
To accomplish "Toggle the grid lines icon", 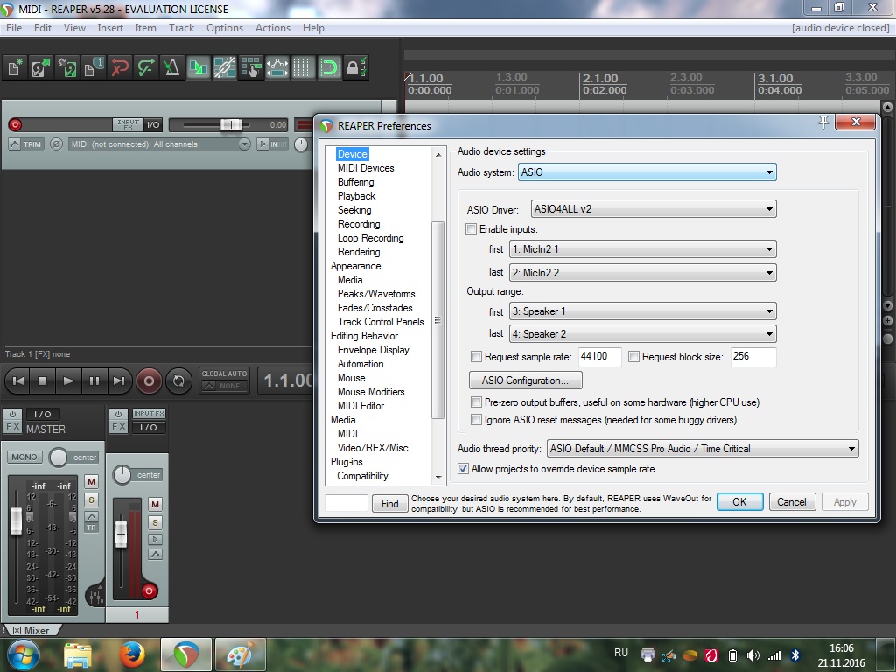I will 303,66.
